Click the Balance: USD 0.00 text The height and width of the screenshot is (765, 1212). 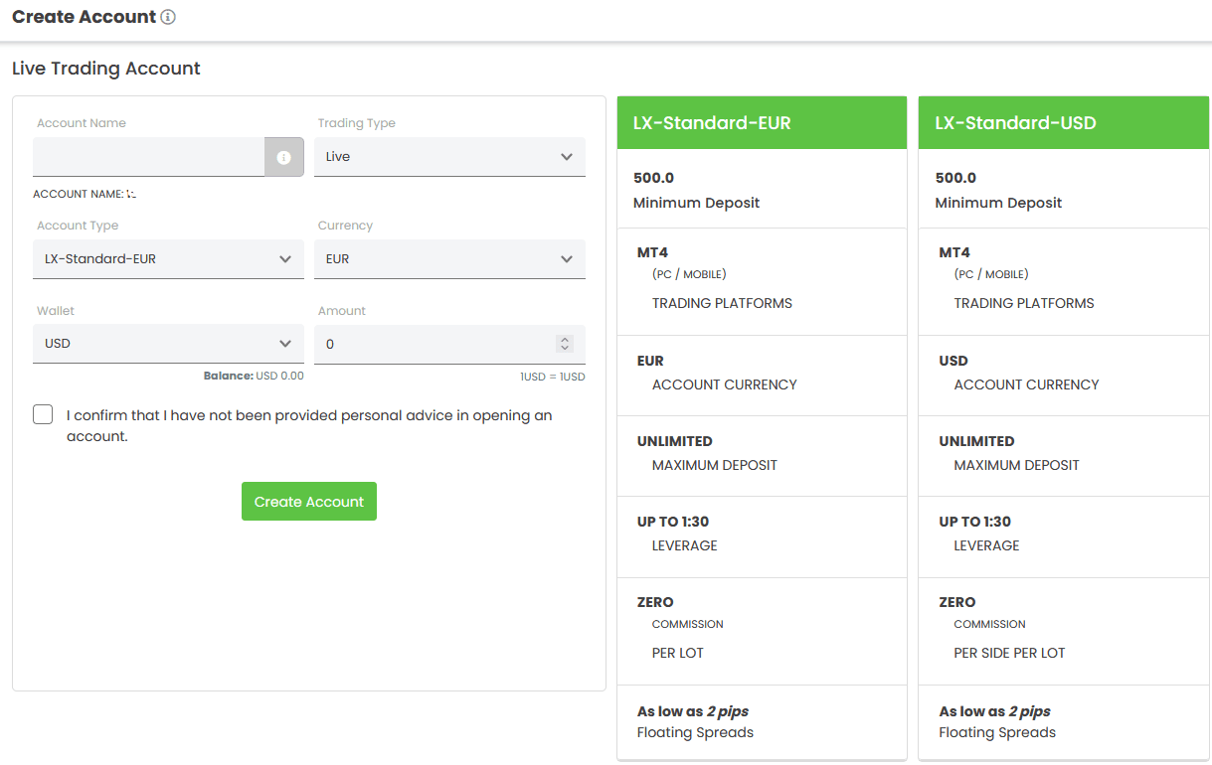254,377
